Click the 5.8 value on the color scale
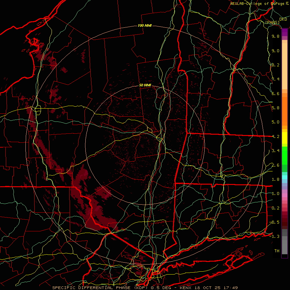This screenshot has height=290, width=290. coord(275,108)
